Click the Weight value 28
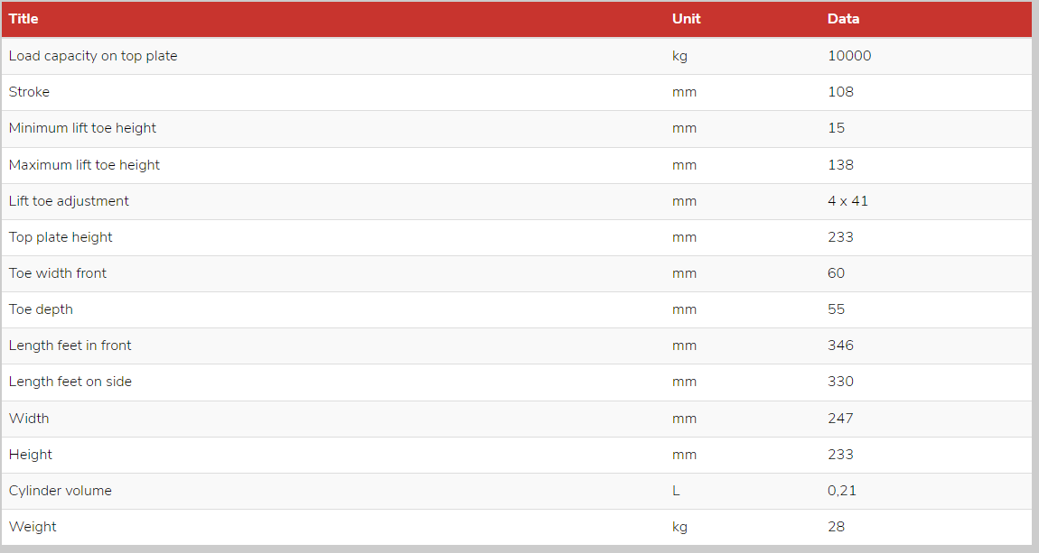Screen dimensions: 1039x553 [836, 527]
